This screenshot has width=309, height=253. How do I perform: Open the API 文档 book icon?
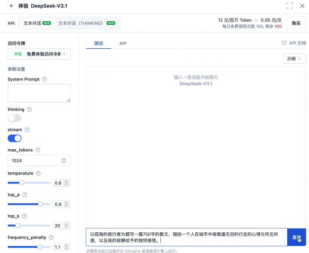(x=285, y=43)
